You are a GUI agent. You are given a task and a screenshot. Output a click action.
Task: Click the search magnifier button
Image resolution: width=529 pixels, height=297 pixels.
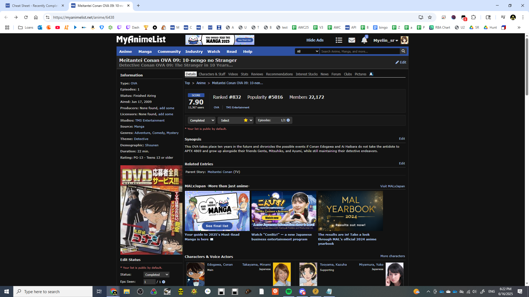pos(403,51)
